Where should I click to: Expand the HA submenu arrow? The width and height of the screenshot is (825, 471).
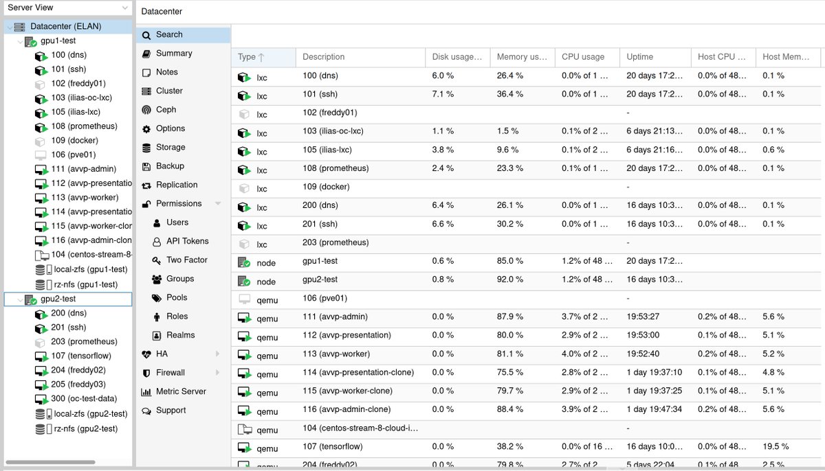click(218, 354)
